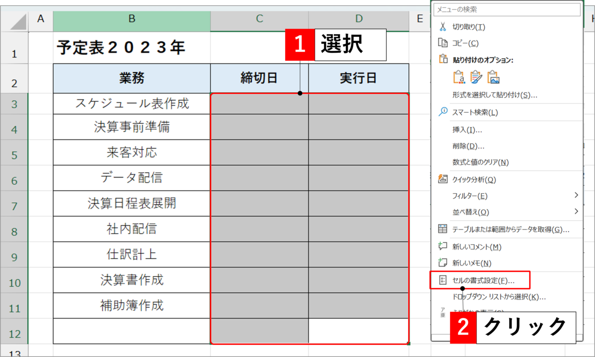Open ドロップダウン リストから選択 menu item
The height and width of the screenshot is (357, 595).
coord(499,297)
